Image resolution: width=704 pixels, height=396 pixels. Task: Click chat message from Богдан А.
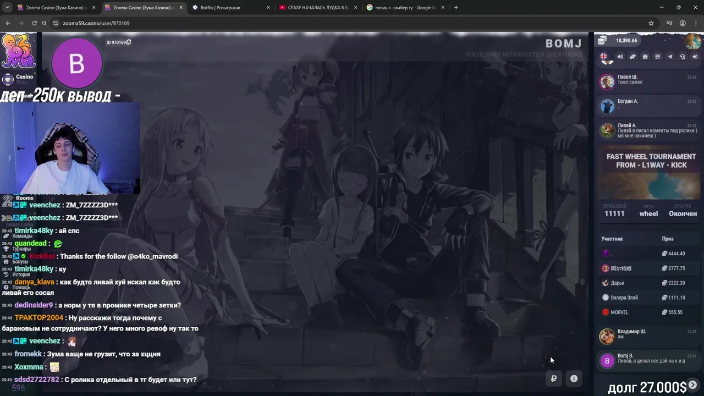pyautogui.click(x=649, y=105)
